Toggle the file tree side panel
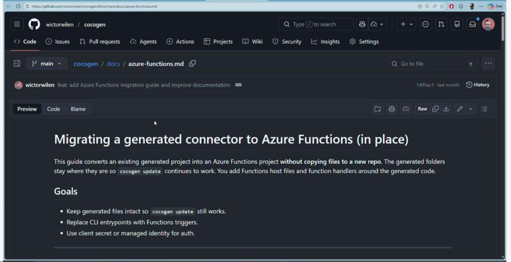This screenshot has width=511, height=262. click(17, 64)
